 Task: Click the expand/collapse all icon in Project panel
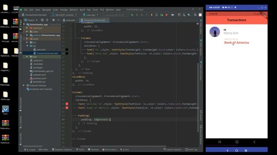(47, 20)
